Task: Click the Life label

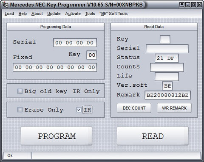Action: pyautogui.click(x=125, y=76)
